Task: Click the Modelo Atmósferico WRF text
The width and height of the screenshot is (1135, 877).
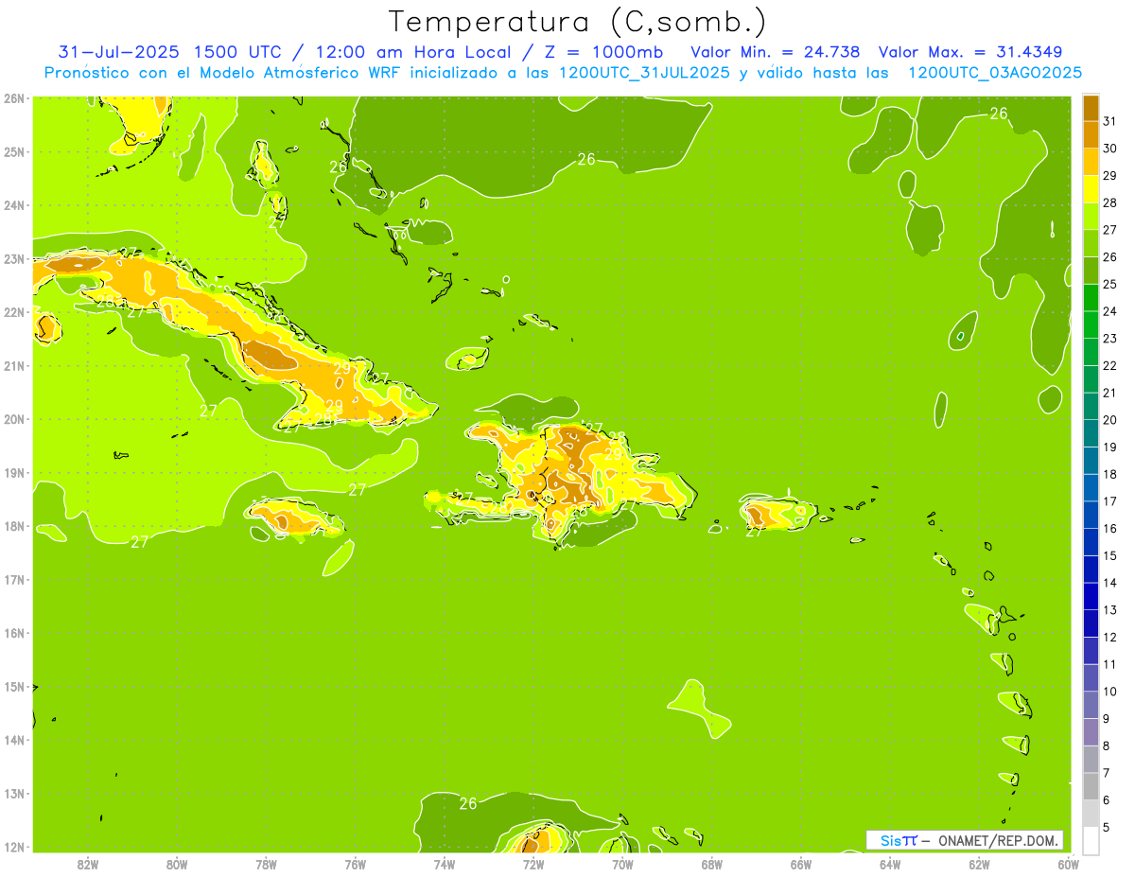Action: point(301,73)
